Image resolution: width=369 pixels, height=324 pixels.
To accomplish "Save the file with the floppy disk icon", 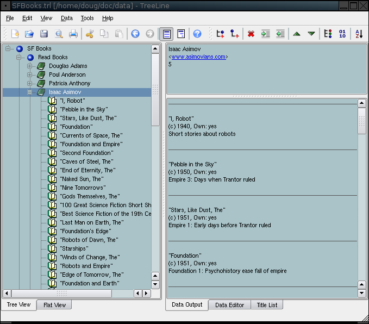I will coord(44,34).
